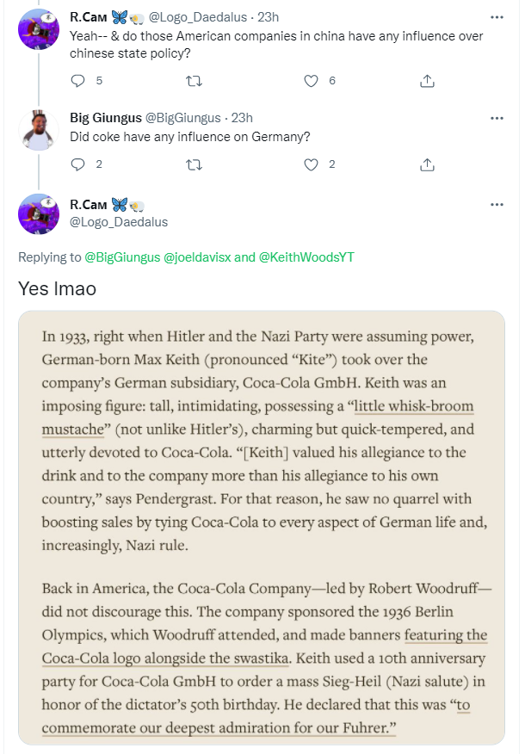Retweet R.Cam's tweet about Chinese state policy

(x=194, y=81)
